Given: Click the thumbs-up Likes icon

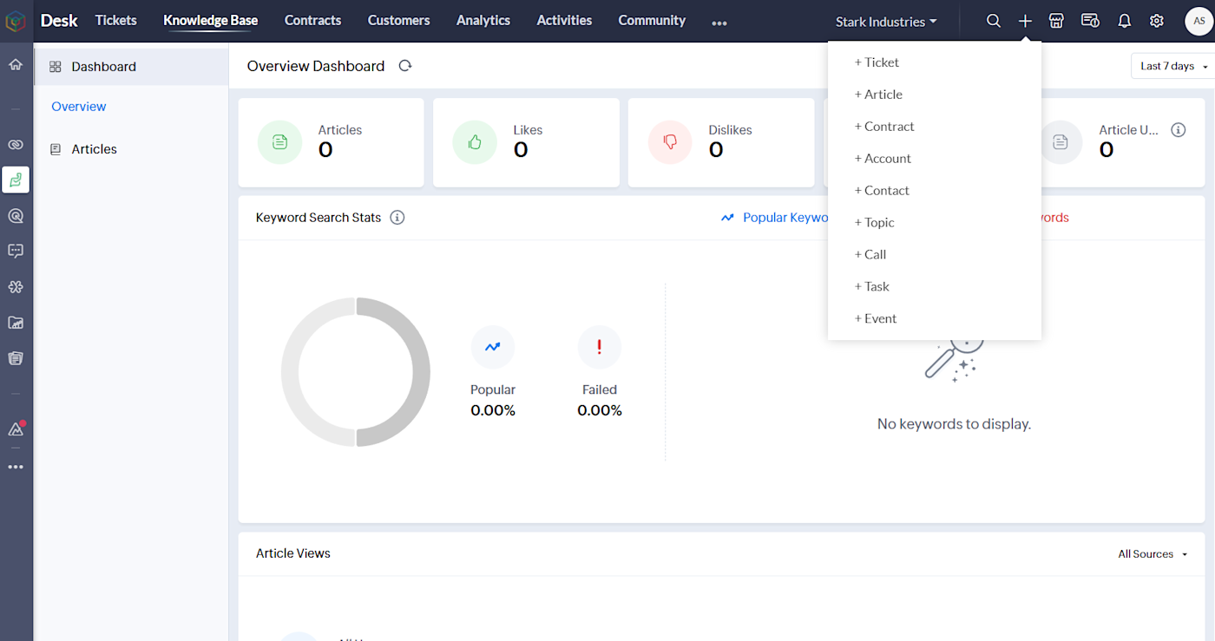Looking at the screenshot, I should pos(475,142).
